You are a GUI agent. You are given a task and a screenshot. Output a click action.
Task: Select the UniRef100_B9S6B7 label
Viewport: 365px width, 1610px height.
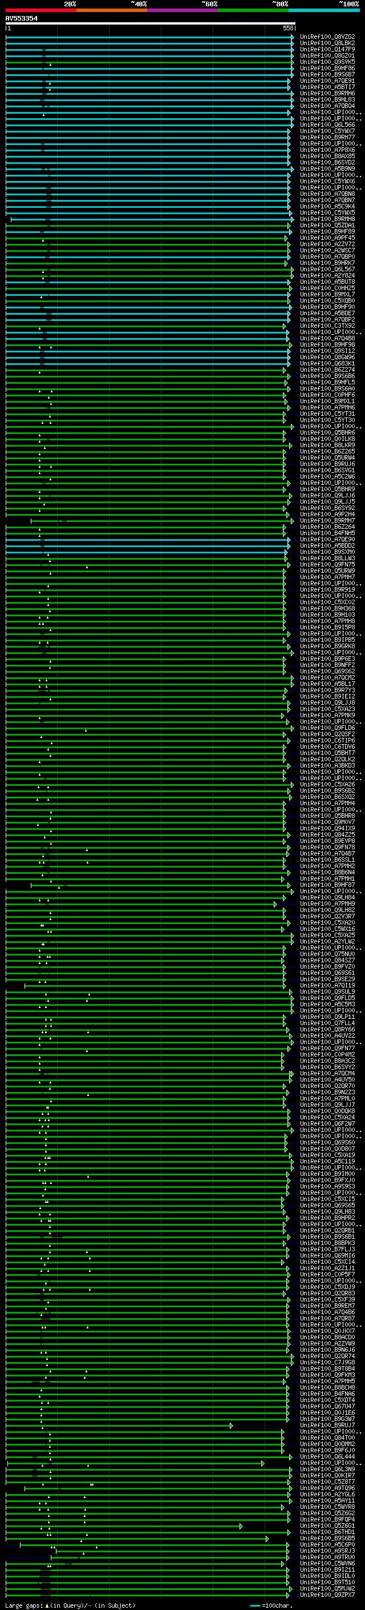[x=327, y=74]
